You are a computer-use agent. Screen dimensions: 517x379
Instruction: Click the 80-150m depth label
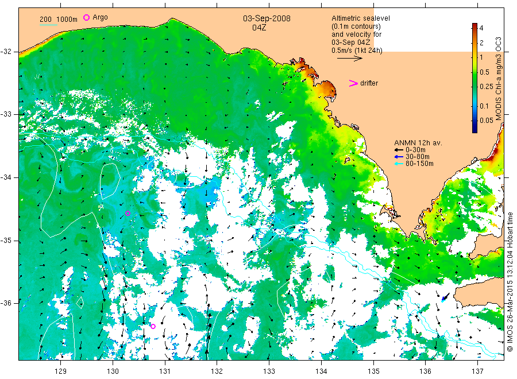[x=419, y=164]
